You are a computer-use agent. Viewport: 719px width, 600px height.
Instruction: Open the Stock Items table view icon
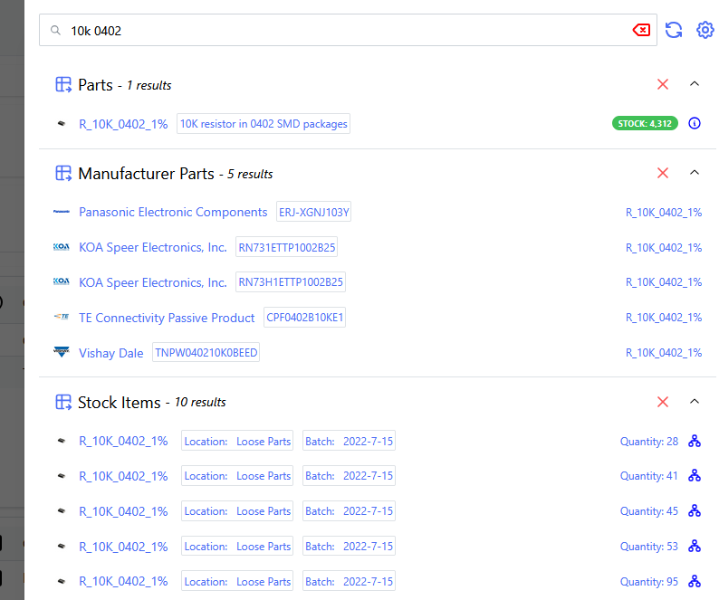pos(63,403)
